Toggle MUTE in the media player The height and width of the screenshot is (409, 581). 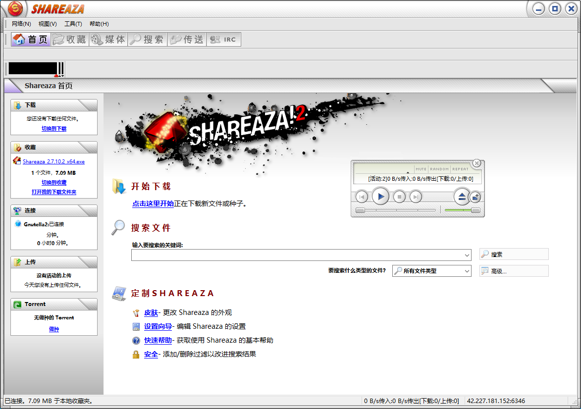tap(421, 169)
